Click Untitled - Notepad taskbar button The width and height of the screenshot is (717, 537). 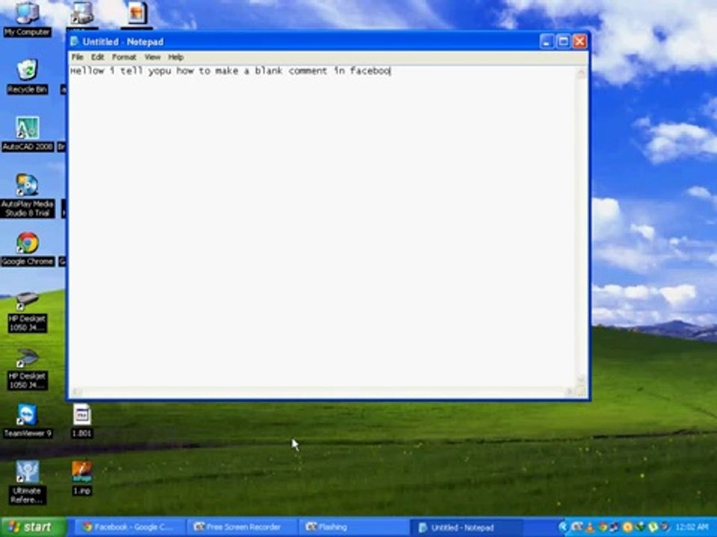[464, 527]
